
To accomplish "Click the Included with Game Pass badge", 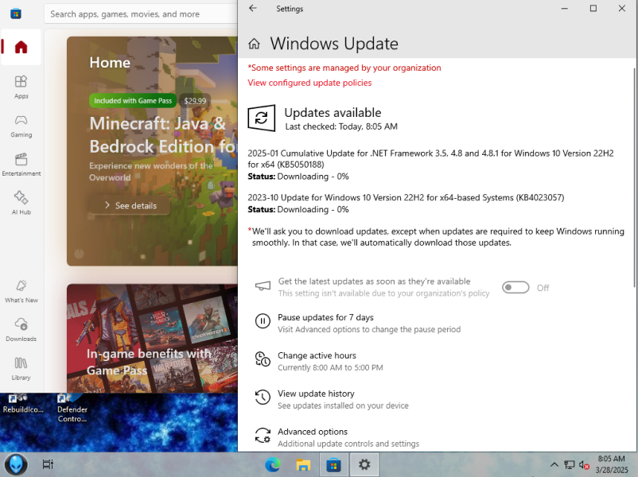I will (x=133, y=101).
